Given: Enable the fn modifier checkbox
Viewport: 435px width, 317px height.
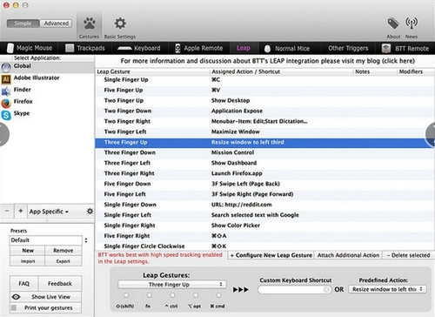Looking at the screenshot, I should coord(149,295).
